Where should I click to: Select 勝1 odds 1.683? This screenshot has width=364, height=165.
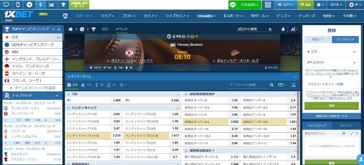(x=94, y=100)
